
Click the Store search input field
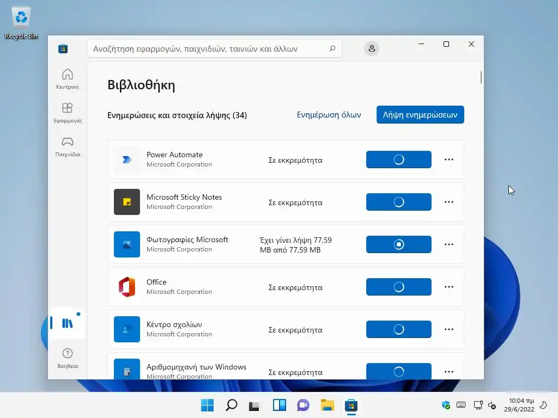tap(215, 48)
